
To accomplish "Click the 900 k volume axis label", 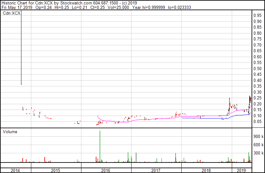I will point(258,136).
